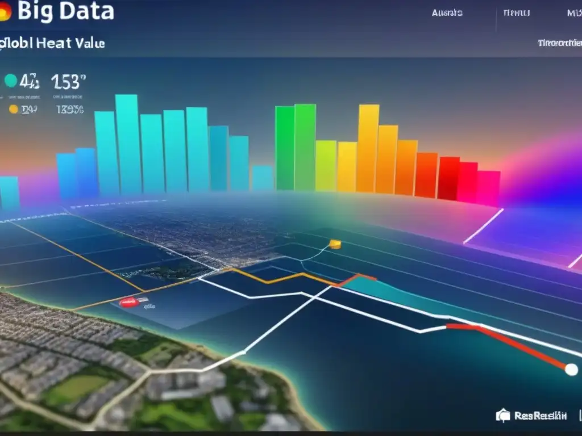Click the Tirocrdtiie link on the right
The image size is (582, 436).
559,43
